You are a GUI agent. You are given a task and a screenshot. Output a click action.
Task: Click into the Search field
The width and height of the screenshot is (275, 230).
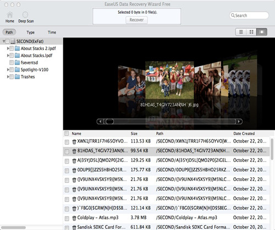click(x=249, y=15)
